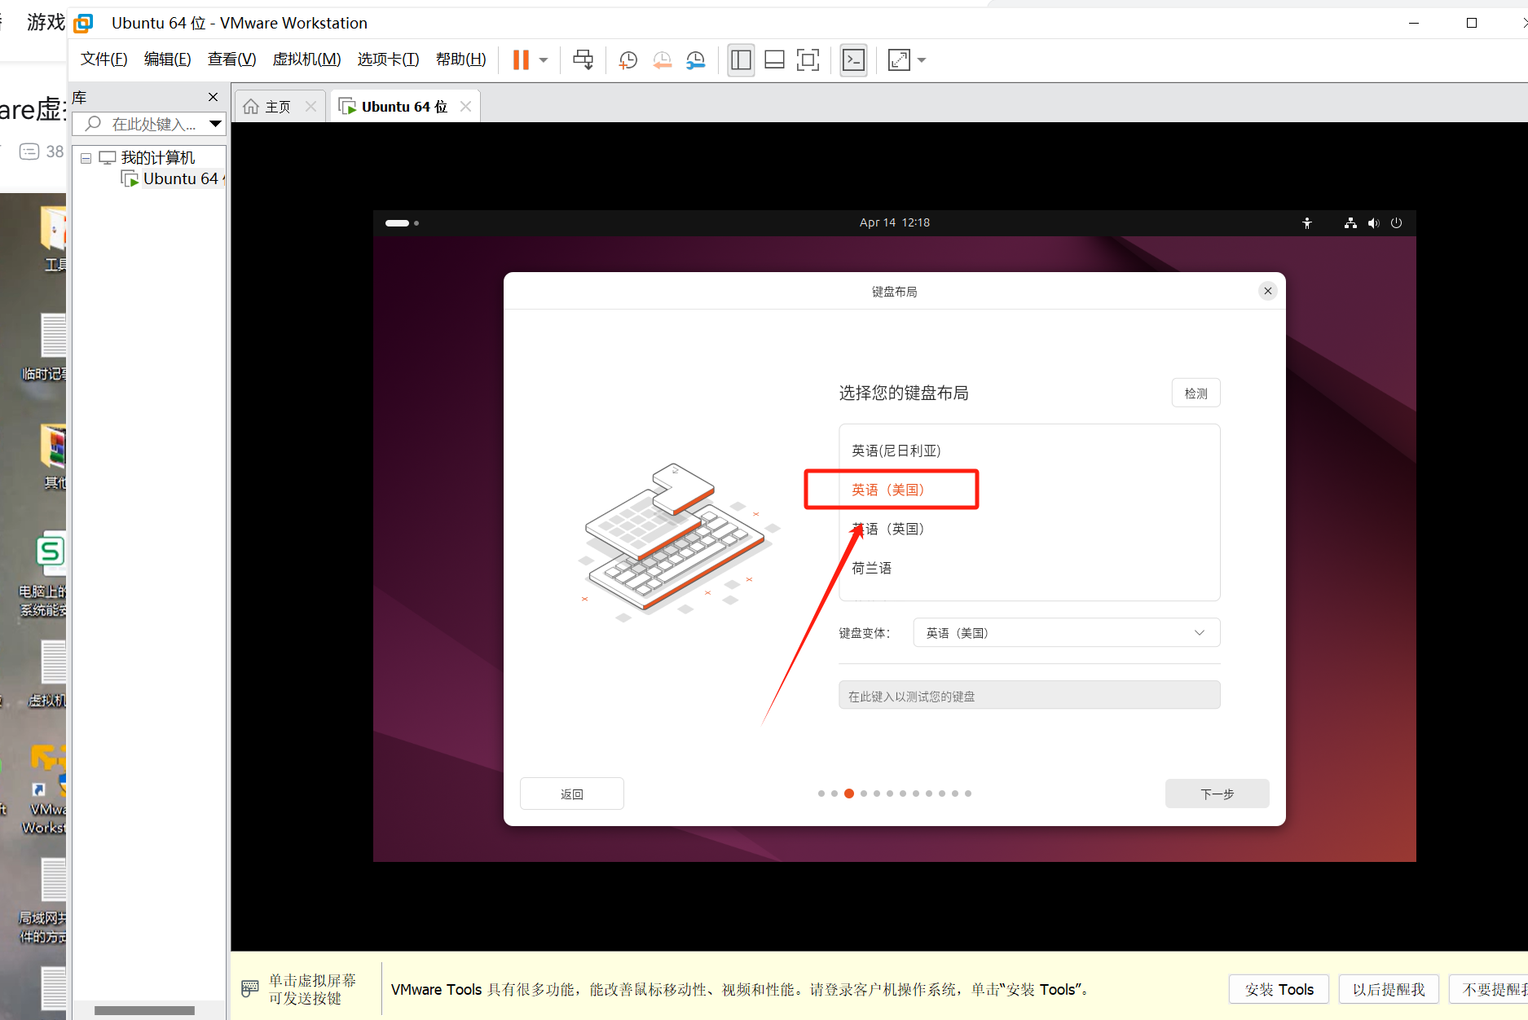
Task: Click the stretch guest display icon
Action: pyautogui.click(x=899, y=59)
